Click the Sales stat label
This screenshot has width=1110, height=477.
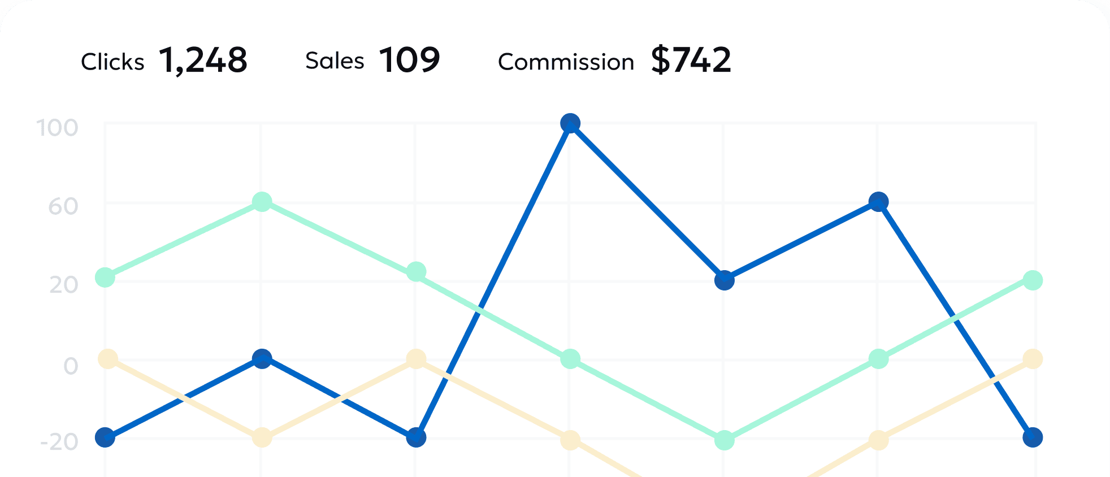335,60
